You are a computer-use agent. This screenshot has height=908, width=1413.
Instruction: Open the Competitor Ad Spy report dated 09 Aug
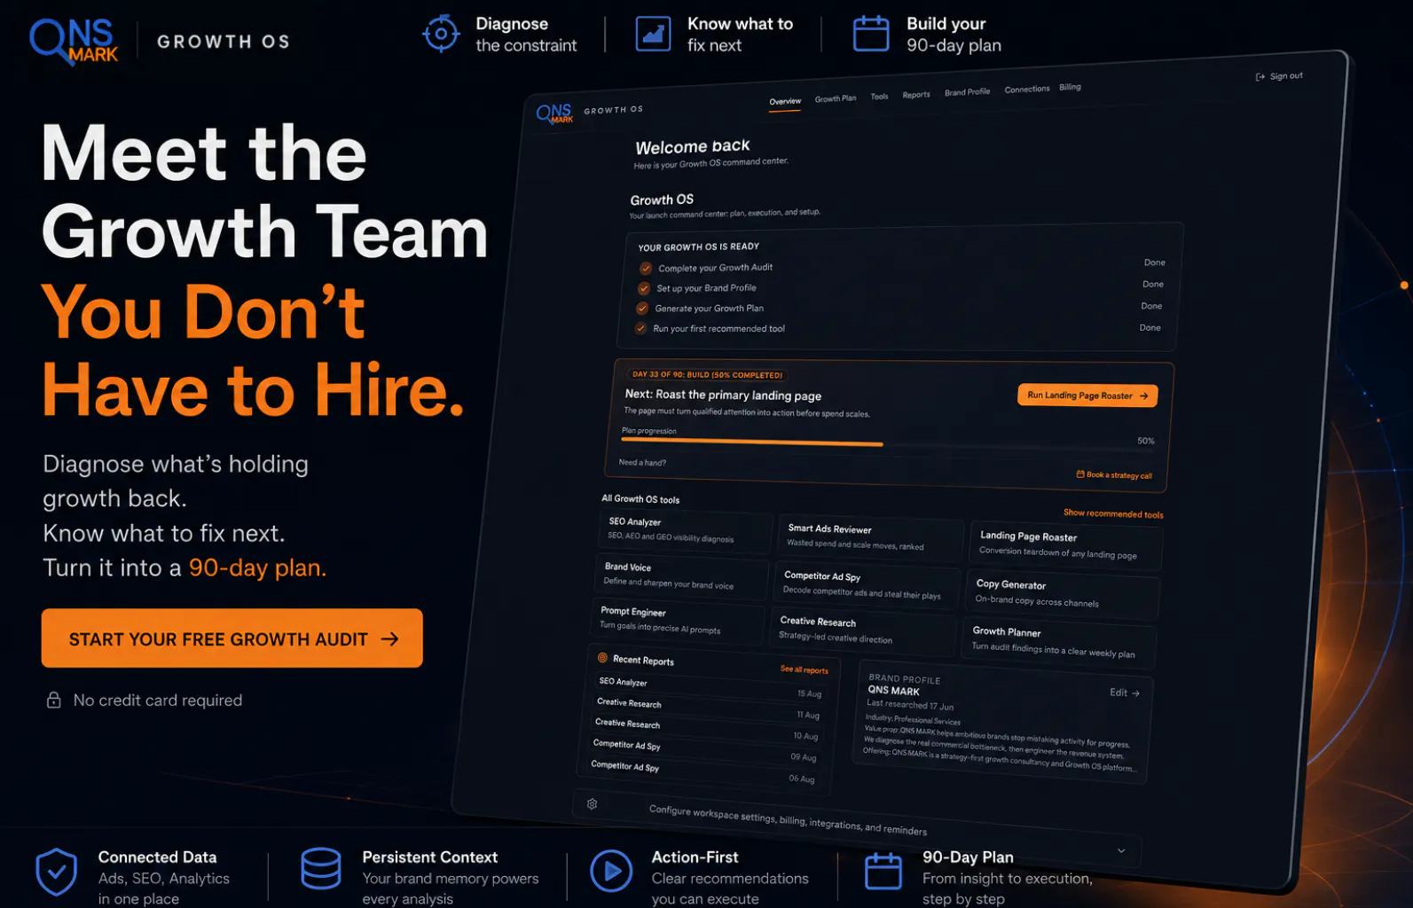coord(704,751)
